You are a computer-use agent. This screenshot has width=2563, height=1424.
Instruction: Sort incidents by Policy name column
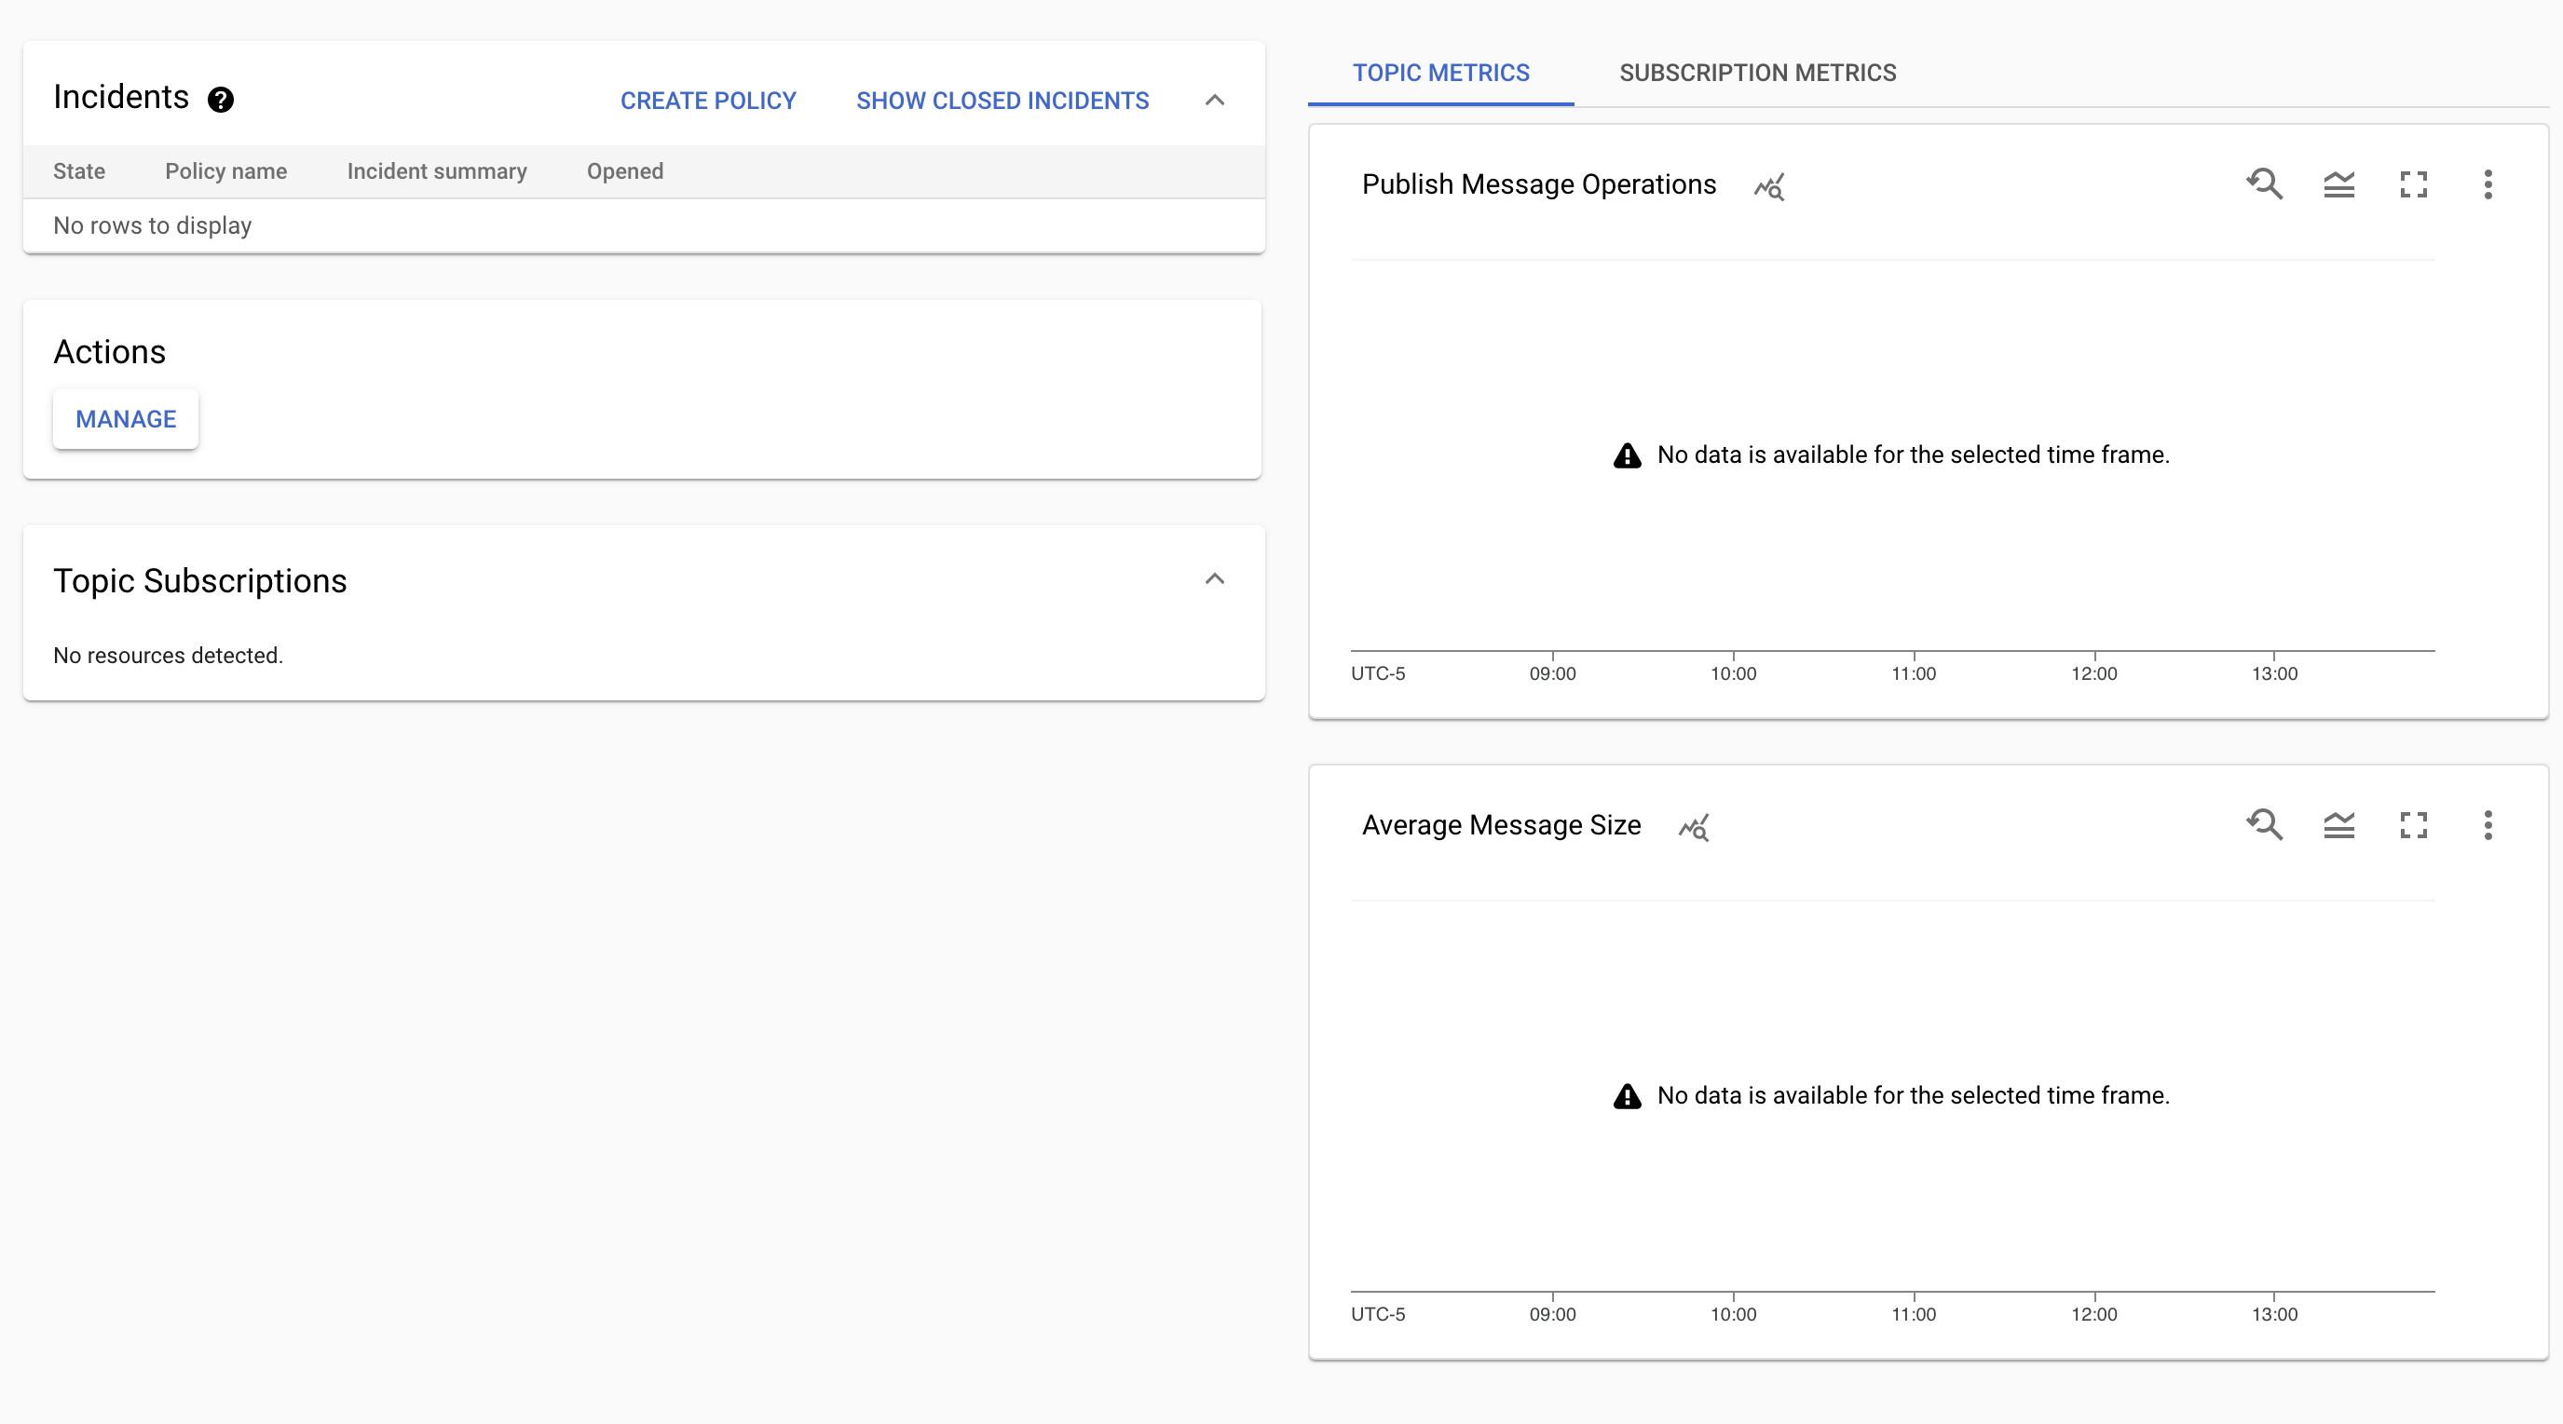tap(225, 171)
